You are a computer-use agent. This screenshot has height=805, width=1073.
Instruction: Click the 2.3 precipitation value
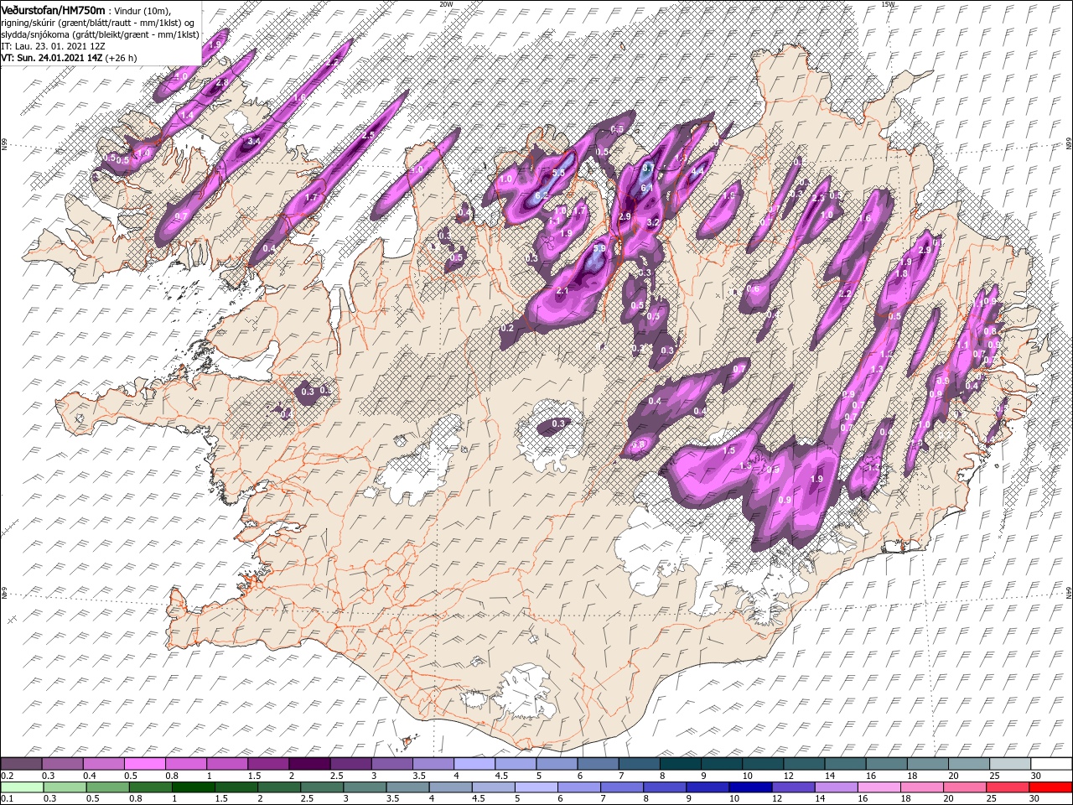(x=819, y=199)
